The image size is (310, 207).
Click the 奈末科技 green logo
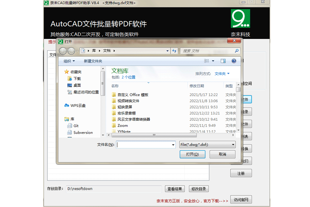click(240, 18)
